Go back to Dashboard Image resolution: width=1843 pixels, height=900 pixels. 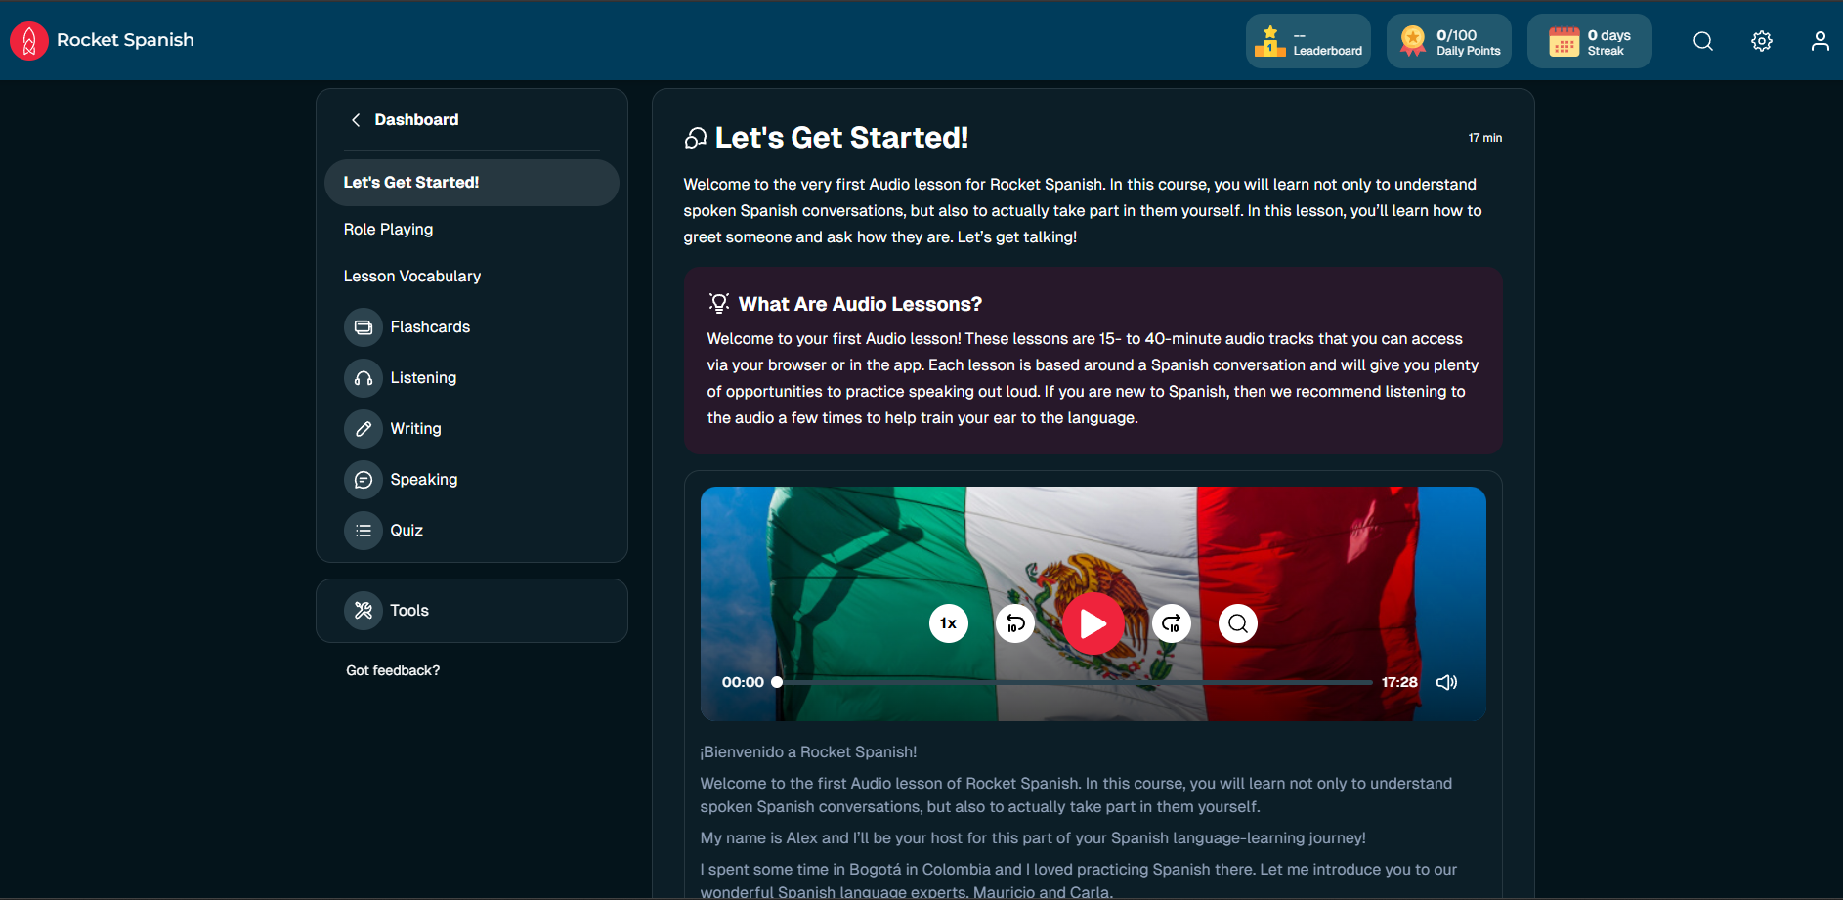point(405,119)
